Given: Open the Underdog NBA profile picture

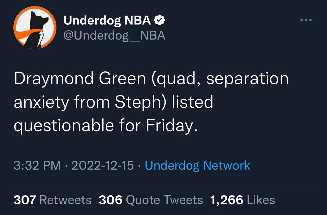Looking at the screenshot, I should 35,28.
